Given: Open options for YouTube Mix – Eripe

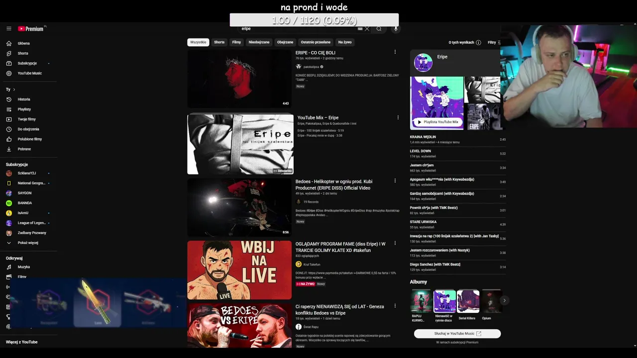Looking at the screenshot, I should tap(398, 118).
